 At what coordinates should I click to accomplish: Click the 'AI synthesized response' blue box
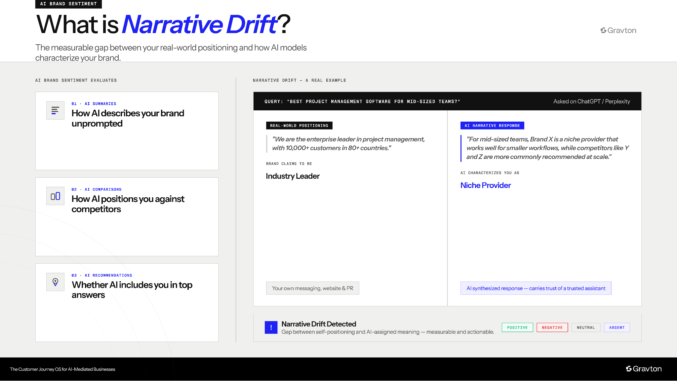tap(536, 288)
